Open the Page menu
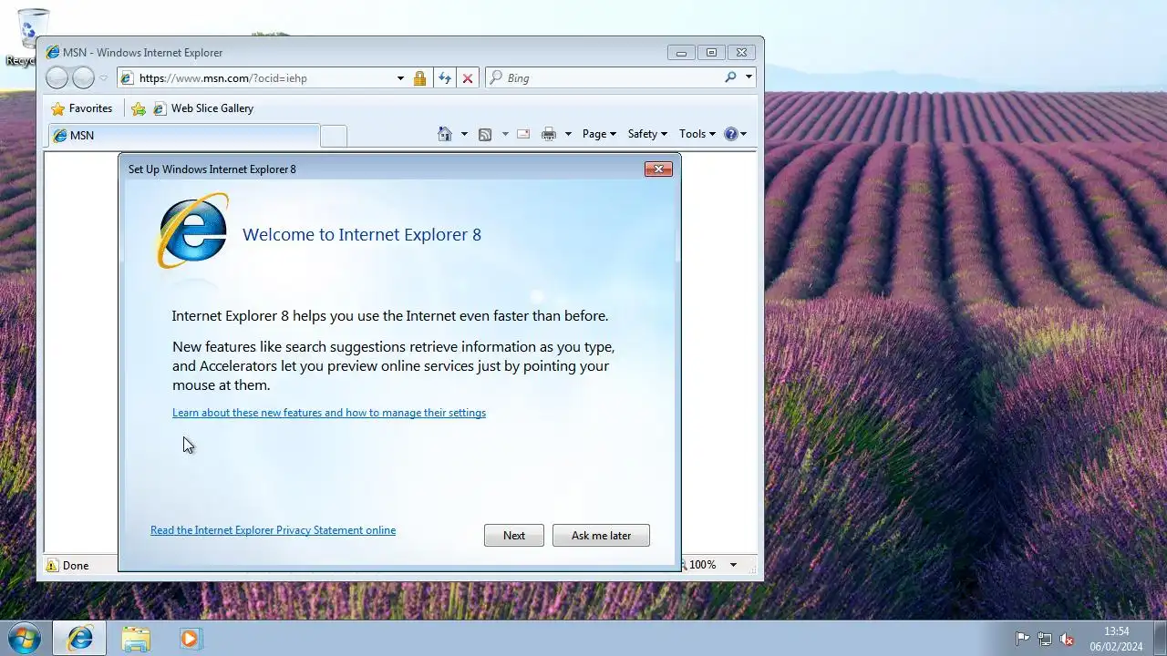 click(x=599, y=134)
